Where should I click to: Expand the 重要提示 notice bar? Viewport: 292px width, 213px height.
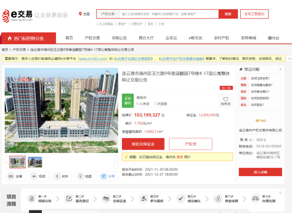pos(289,58)
